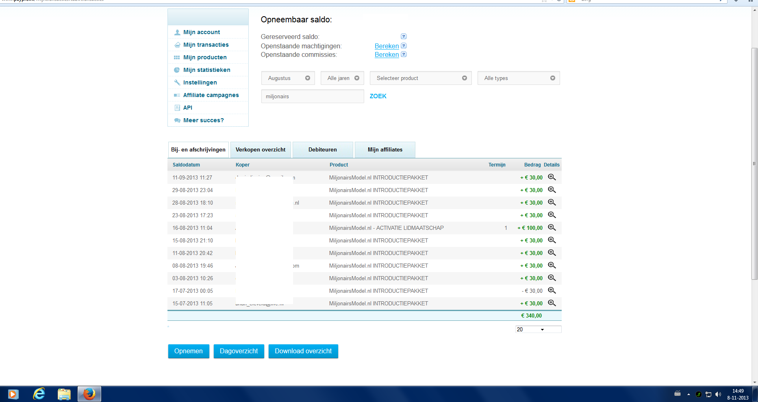Click the Mijn account person icon
758x402 pixels.
pos(177,32)
